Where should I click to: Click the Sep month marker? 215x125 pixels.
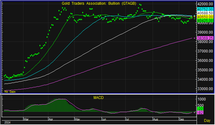coord(182,119)
